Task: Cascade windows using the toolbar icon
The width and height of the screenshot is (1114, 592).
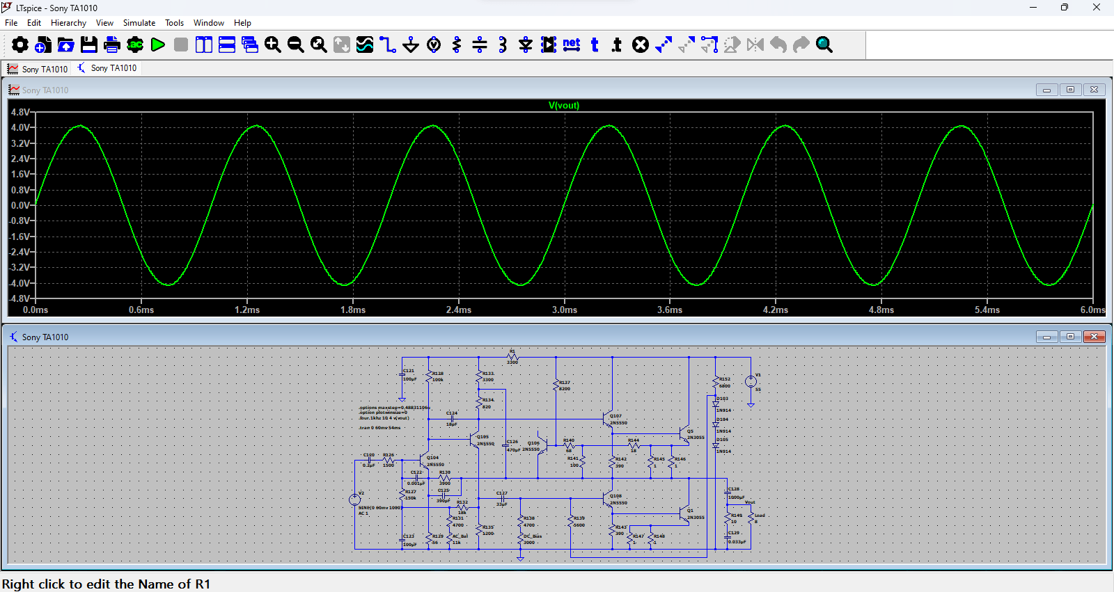Action: point(250,45)
